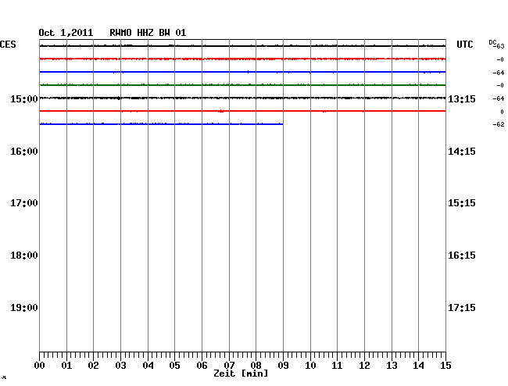
Task: Click minute tick label '13'
Action: (x=392, y=366)
